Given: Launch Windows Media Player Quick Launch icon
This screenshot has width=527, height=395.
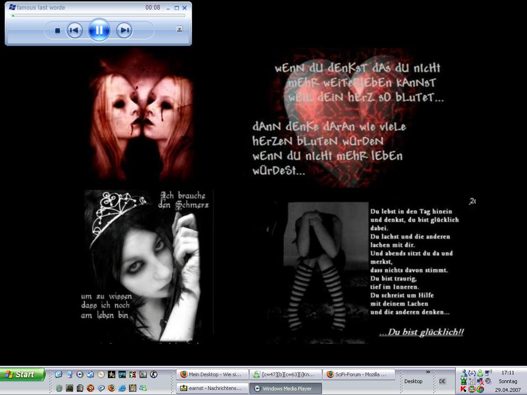Looking at the screenshot, I should pyautogui.click(x=80, y=374).
